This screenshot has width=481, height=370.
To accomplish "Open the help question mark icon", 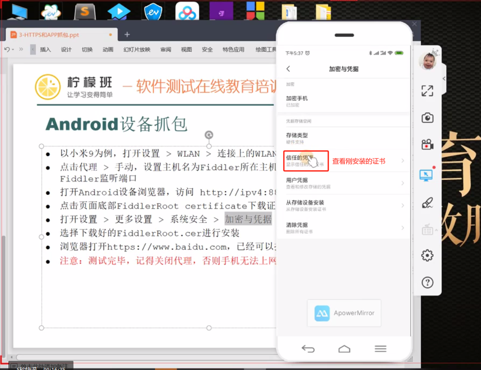I will pos(427,282).
